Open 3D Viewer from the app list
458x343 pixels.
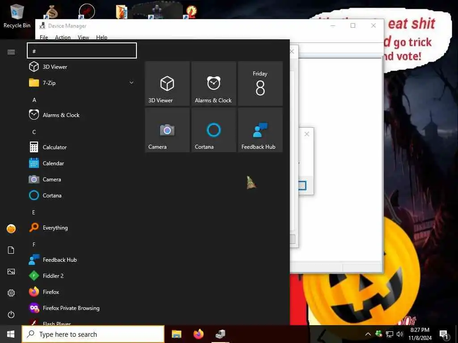[x=82, y=67]
